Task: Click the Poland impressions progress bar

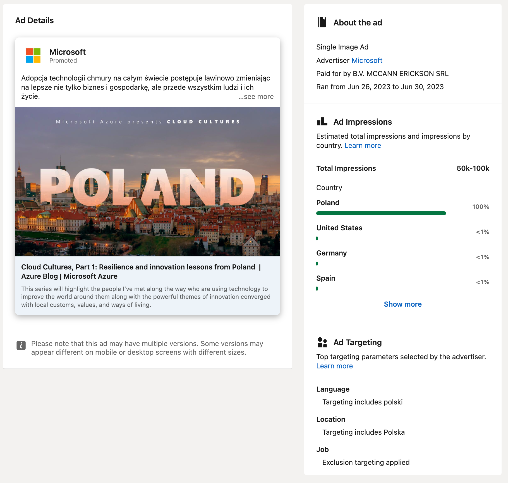Action: click(381, 213)
